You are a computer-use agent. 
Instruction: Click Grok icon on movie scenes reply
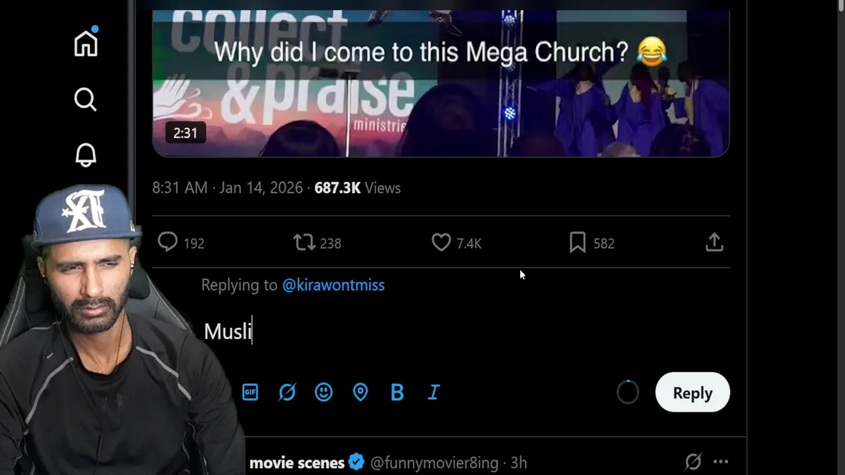(x=693, y=462)
